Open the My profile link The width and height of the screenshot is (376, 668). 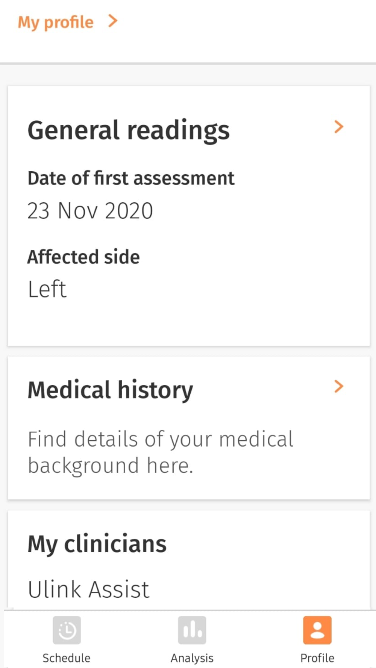pyautogui.click(x=56, y=22)
